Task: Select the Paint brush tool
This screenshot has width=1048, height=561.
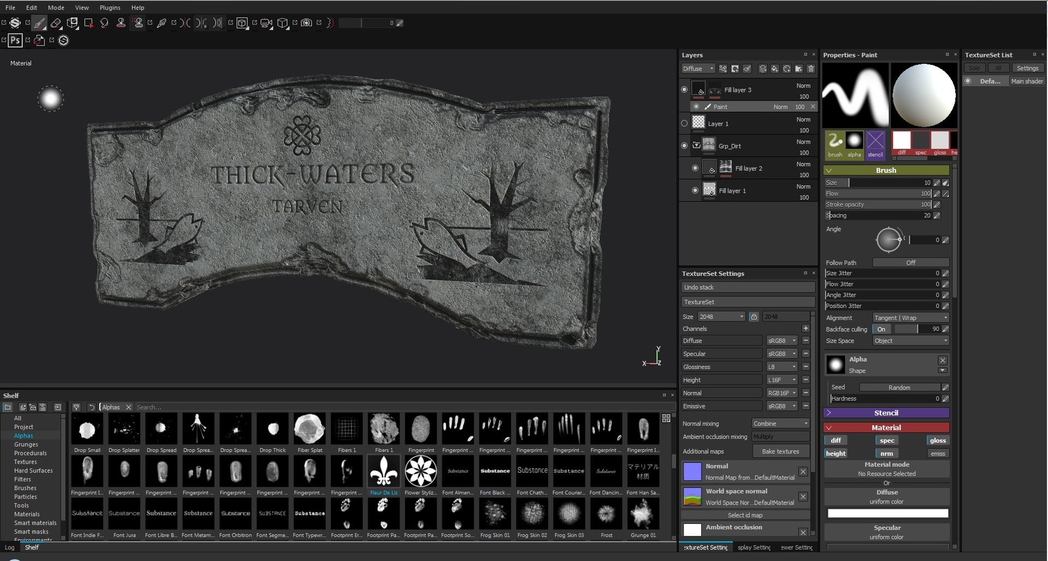Action: 39,23
